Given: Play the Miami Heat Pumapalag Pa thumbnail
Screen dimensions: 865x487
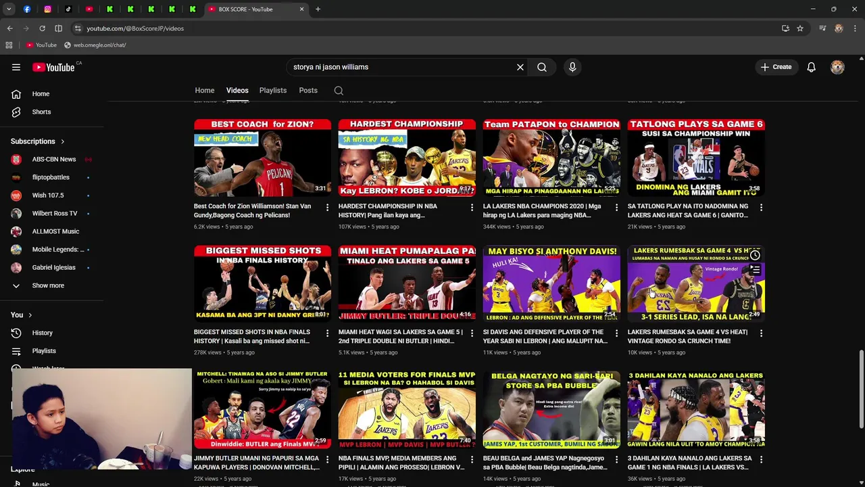Looking at the screenshot, I should click(407, 283).
